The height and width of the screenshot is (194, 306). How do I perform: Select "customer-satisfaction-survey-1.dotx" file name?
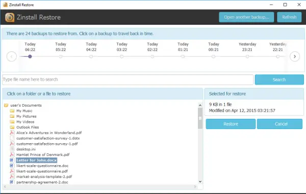(x=48, y=138)
